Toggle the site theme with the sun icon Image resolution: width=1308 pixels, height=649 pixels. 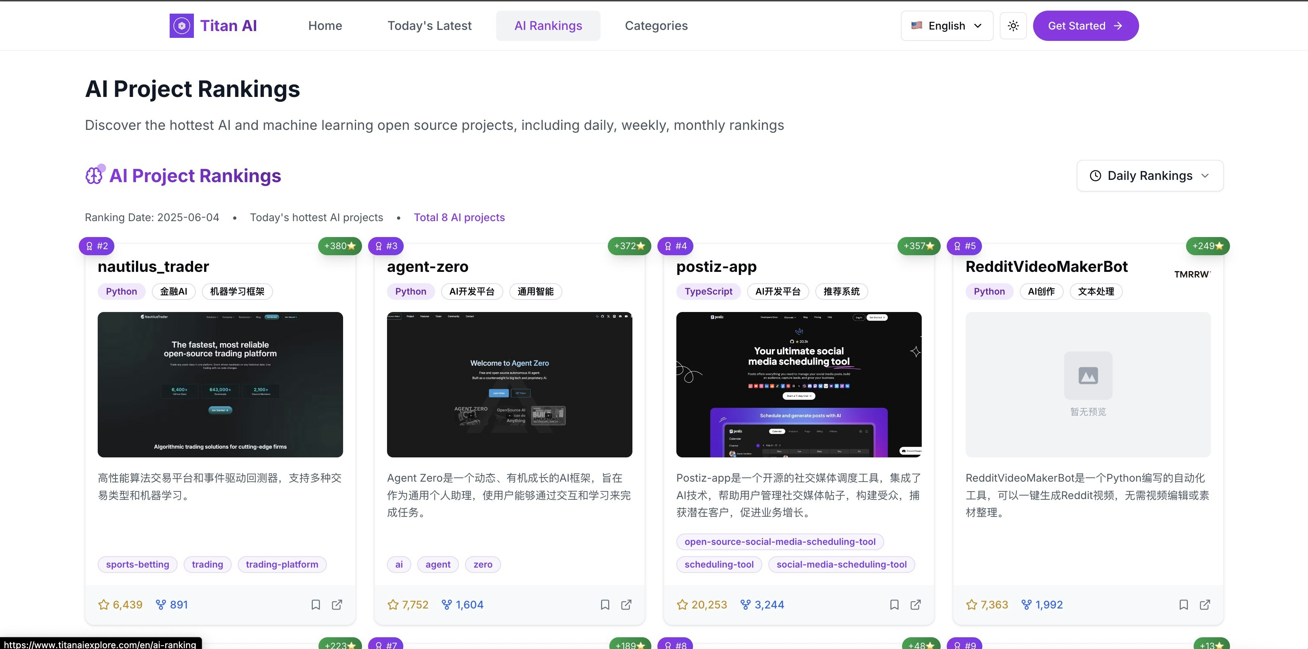point(1013,25)
